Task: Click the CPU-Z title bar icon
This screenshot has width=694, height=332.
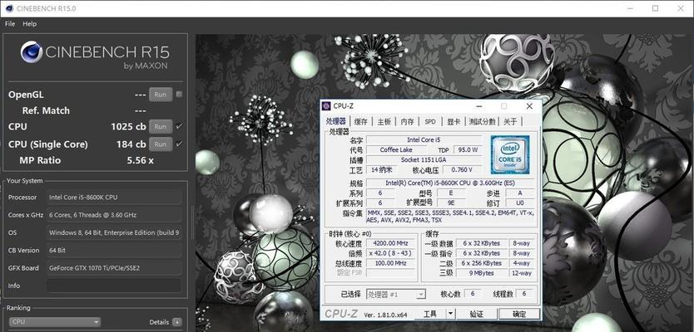Action: tap(327, 106)
